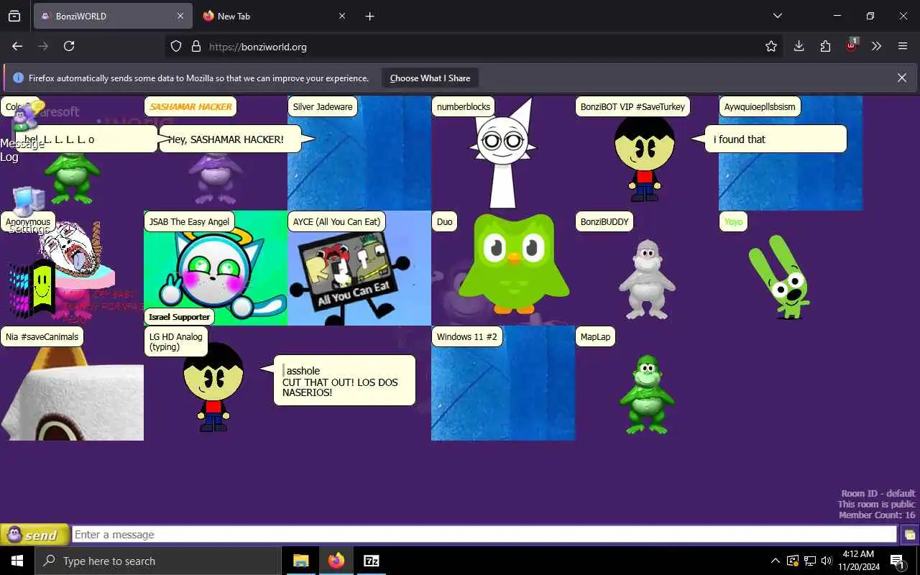Click the BonziBUDDY name tag
Viewport: 920px width, 575px height.
click(604, 221)
